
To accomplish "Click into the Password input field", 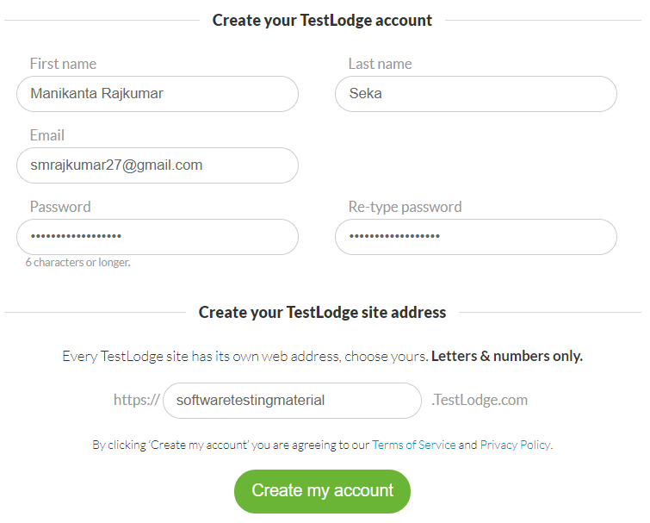I will tap(158, 237).
